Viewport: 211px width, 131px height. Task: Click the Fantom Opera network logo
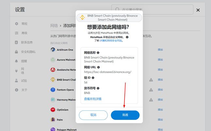(x=53, y=90)
